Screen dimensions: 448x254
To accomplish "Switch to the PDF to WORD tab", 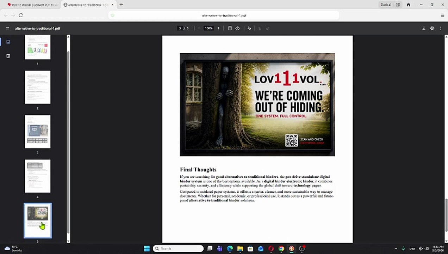I will [33, 5].
